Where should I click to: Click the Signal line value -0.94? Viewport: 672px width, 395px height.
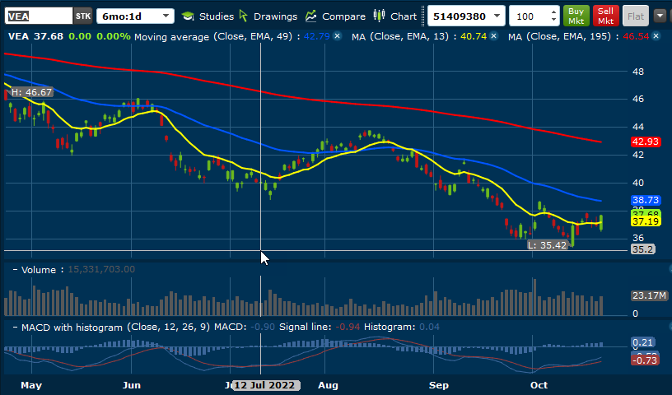348,327
